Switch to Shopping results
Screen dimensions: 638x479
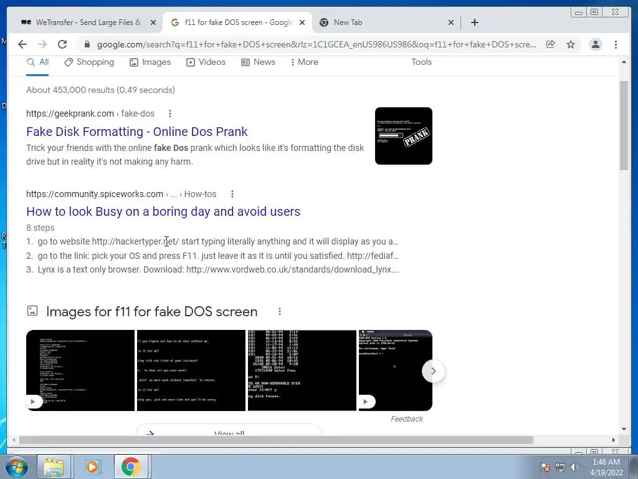coord(89,62)
